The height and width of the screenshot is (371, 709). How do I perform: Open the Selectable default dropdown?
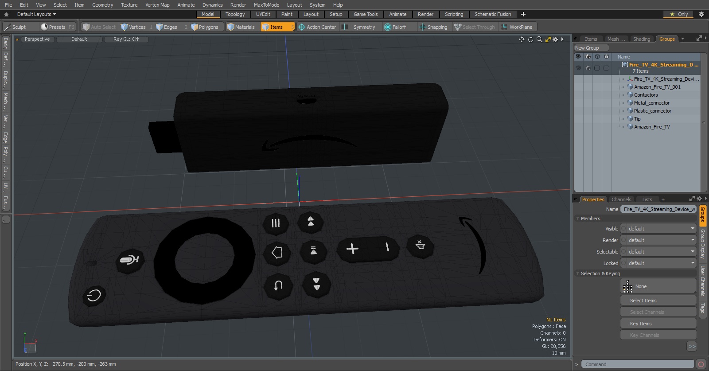[x=662, y=252]
